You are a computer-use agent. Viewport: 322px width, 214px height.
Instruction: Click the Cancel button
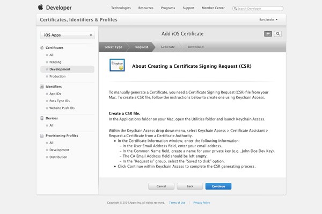point(161,186)
